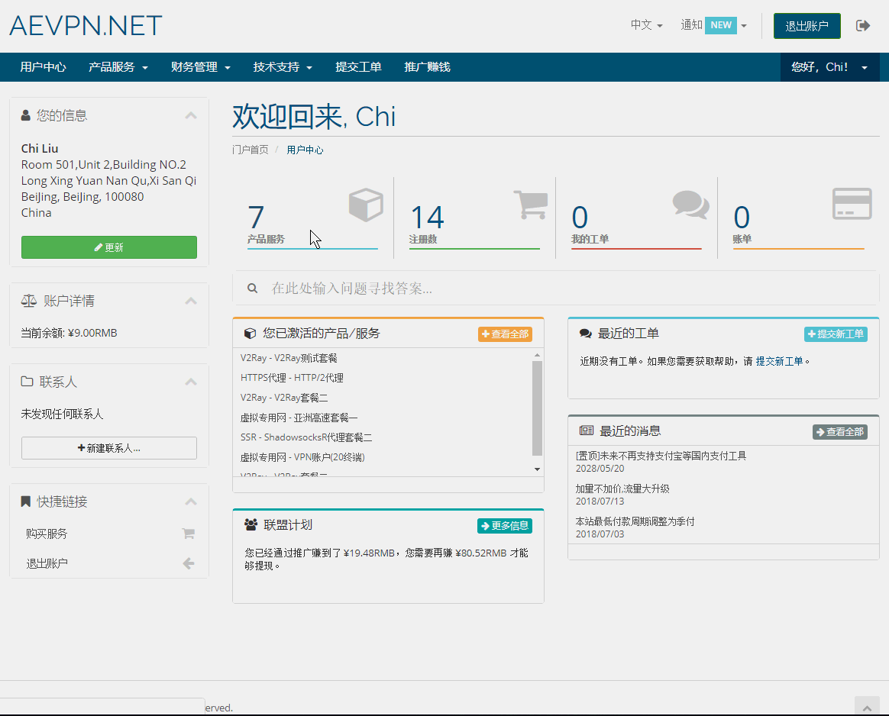889x716 pixels.
Task: Open 推广赚钱 in navigation bar
Action: [428, 67]
